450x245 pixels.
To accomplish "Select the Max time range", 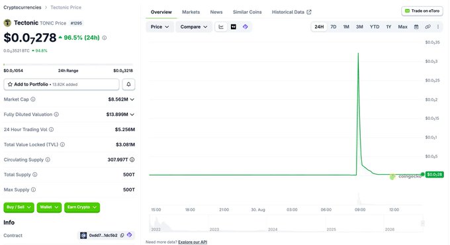I will pyautogui.click(x=402, y=26).
